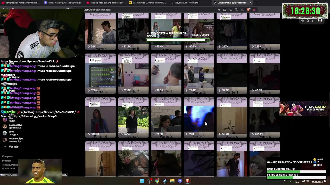Open RoxannyClips account in sidebar

coord(13,140)
